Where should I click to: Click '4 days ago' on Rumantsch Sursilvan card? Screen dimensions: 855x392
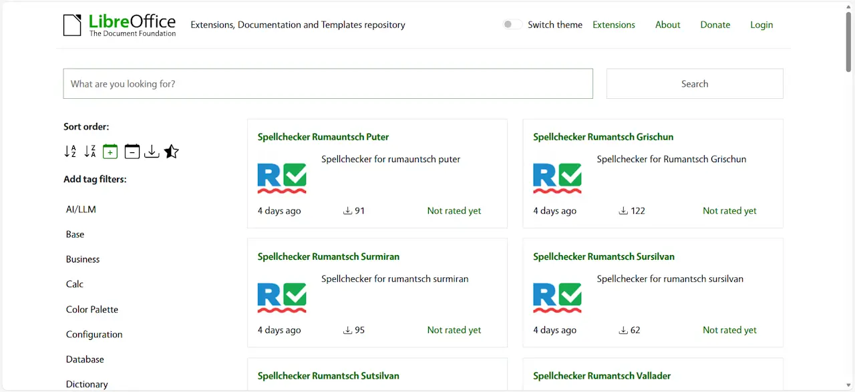click(x=554, y=330)
